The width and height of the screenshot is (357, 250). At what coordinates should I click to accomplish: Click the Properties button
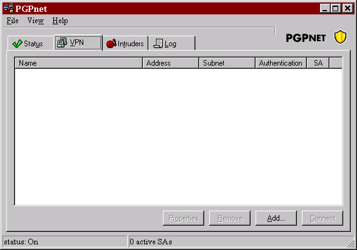click(184, 218)
